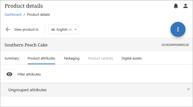Open the notifications bell

coord(176,6)
